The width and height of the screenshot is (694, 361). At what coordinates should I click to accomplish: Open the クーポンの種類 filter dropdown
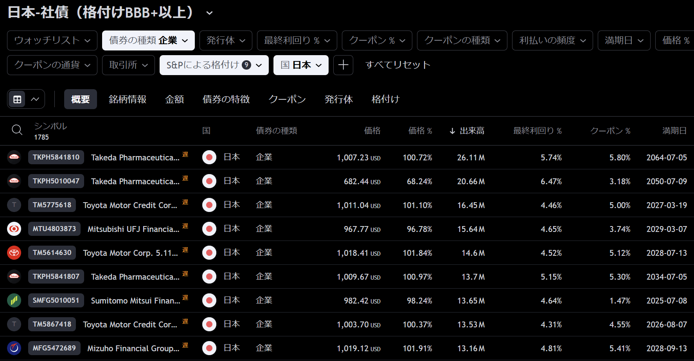click(x=462, y=41)
